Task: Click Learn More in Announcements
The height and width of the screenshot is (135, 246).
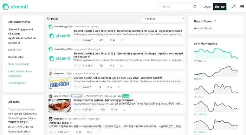Action: pos(15,50)
